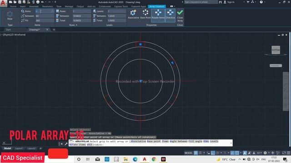Open the annotation scale 1:1 dropdown

(259, 153)
